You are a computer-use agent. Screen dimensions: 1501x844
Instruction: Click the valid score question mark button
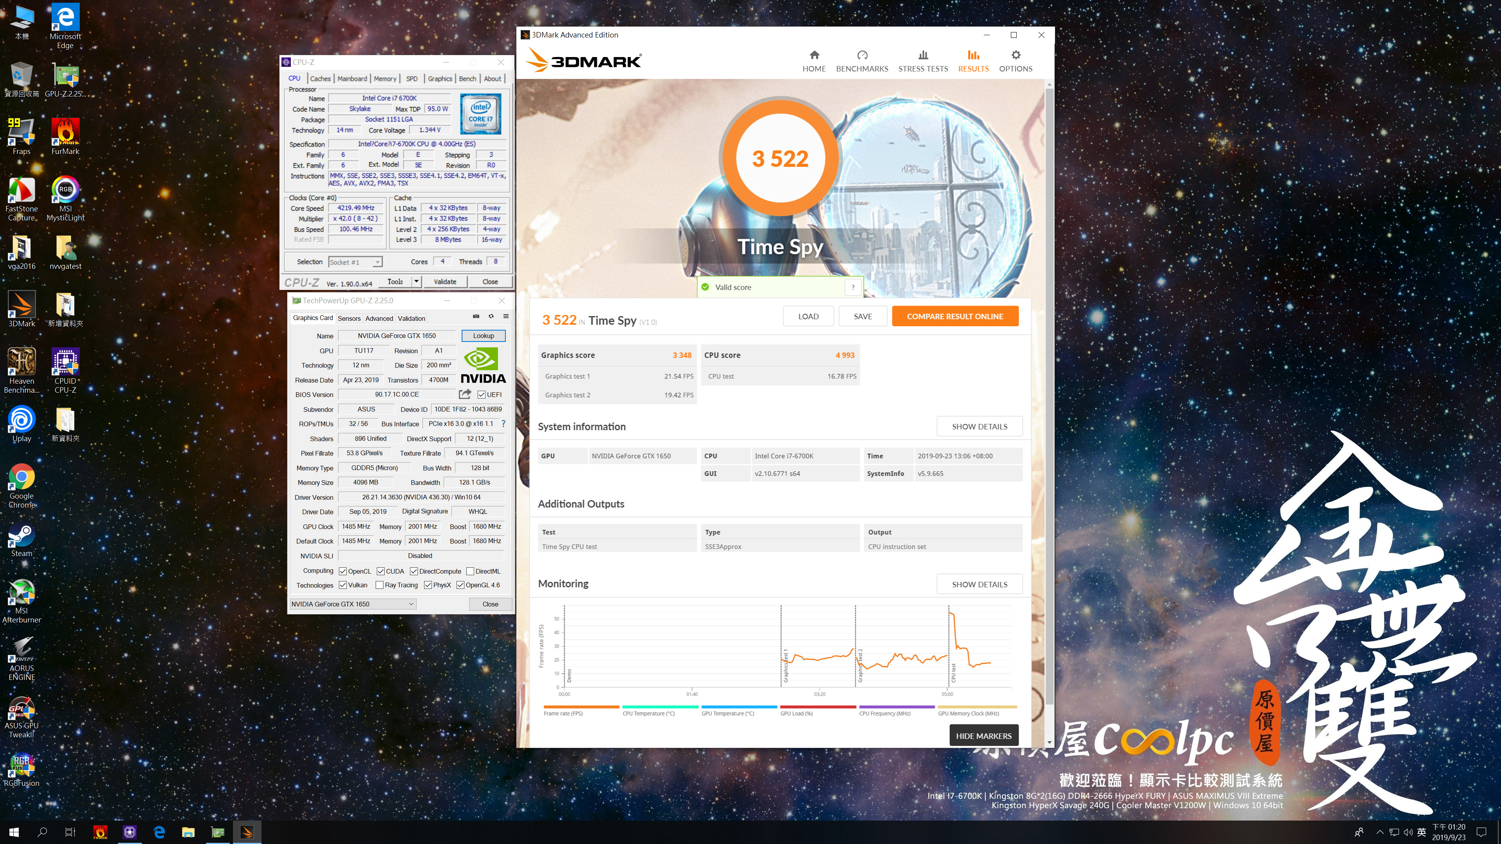[853, 287]
